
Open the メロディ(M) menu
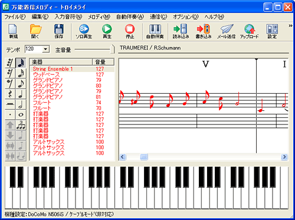(x=99, y=17)
